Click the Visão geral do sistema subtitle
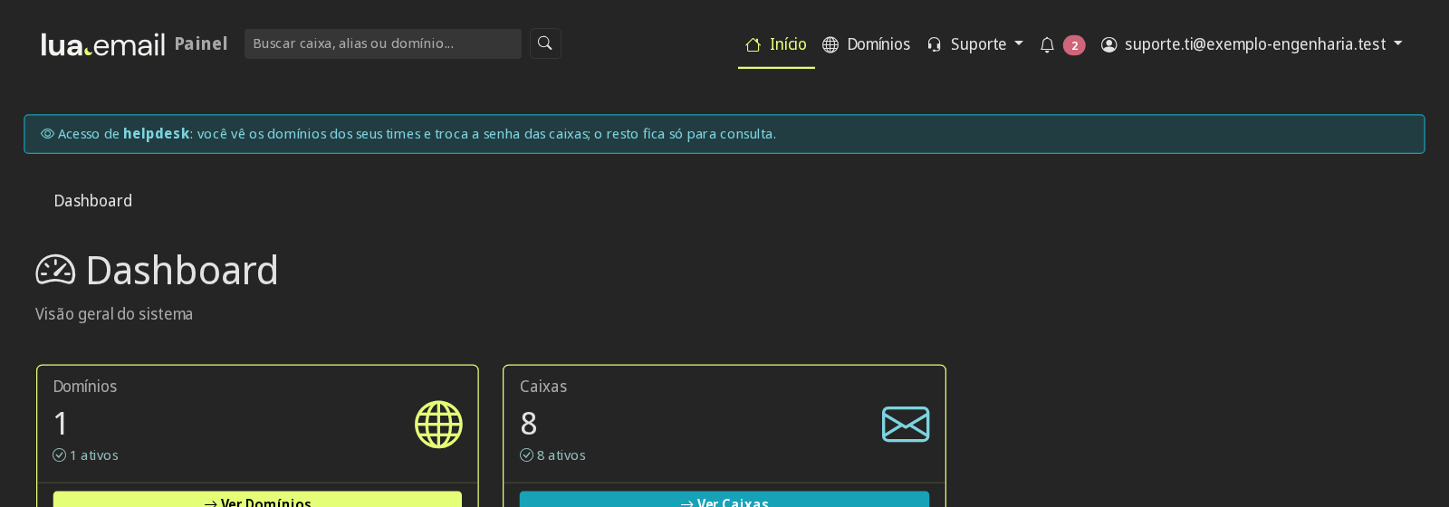 (114, 314)
